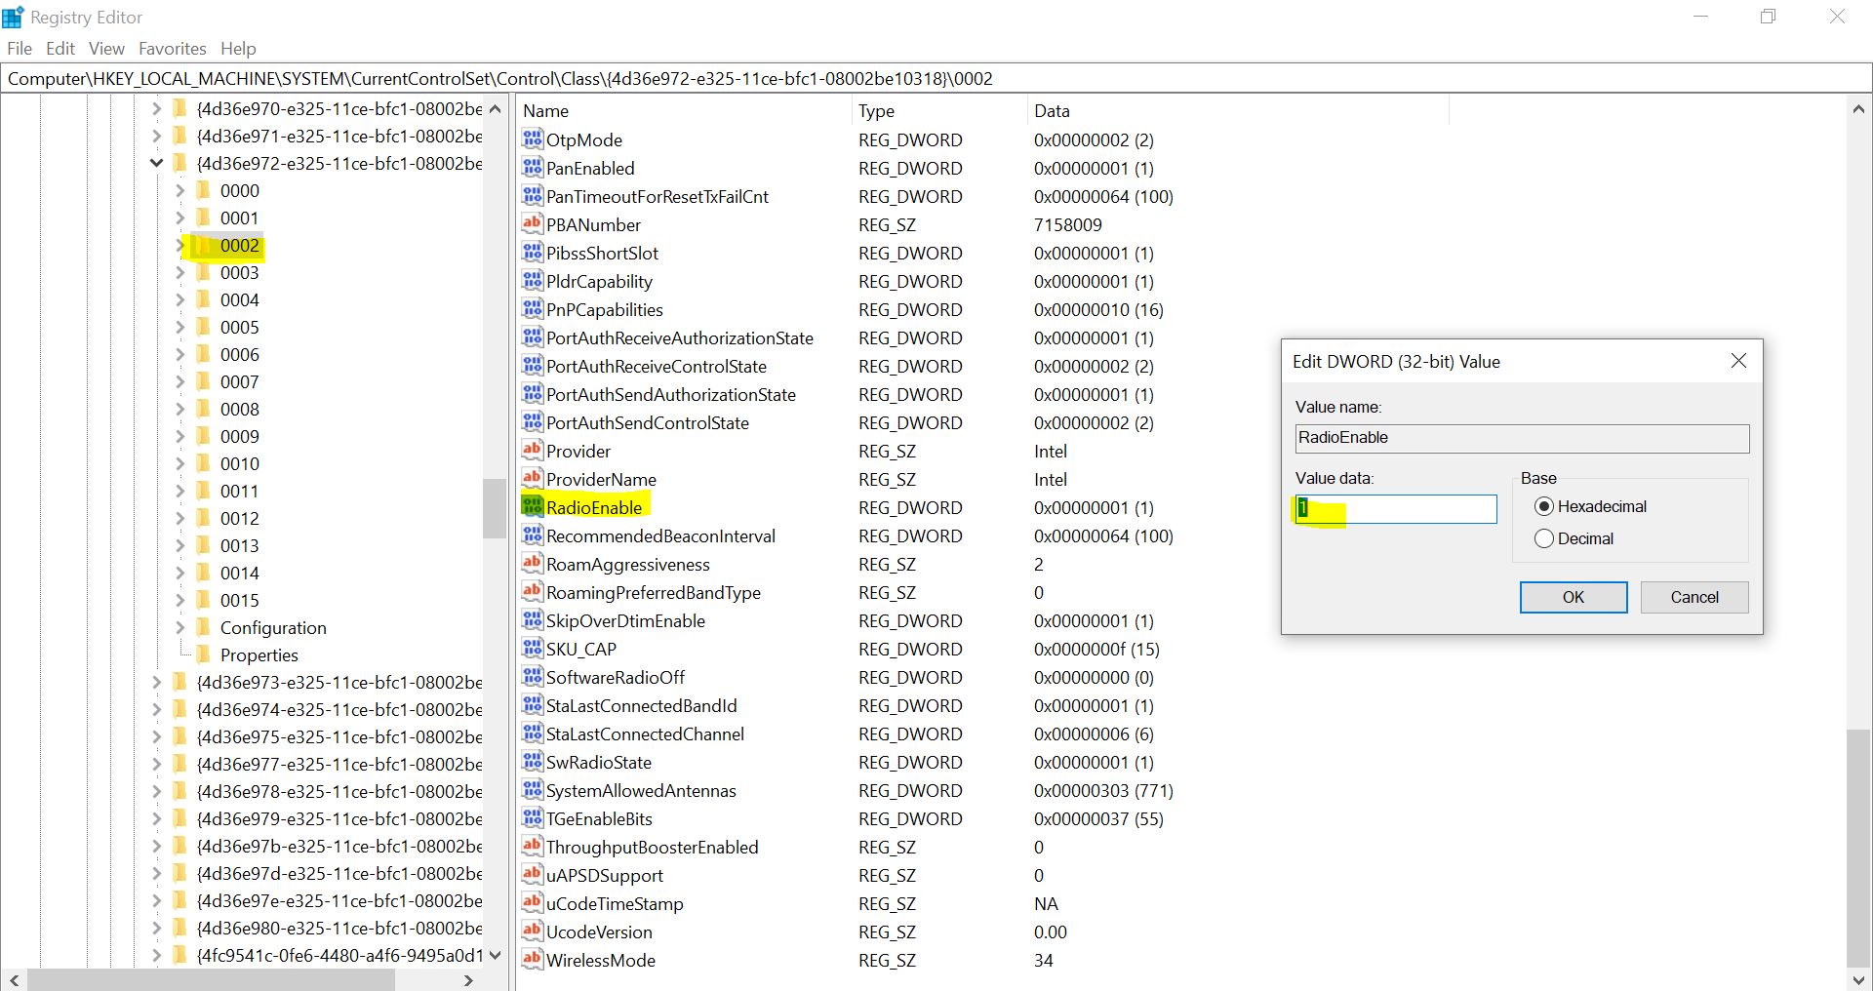Click the string icon beside RoamAggressiveness

(532, 563)
